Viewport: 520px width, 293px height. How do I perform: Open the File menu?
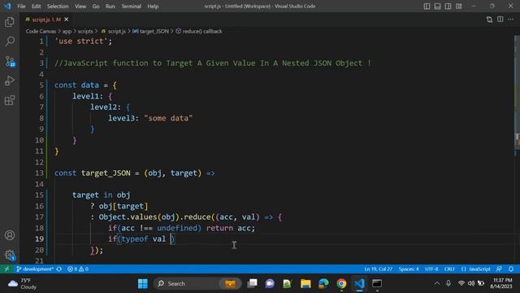[x=21, y=7]
